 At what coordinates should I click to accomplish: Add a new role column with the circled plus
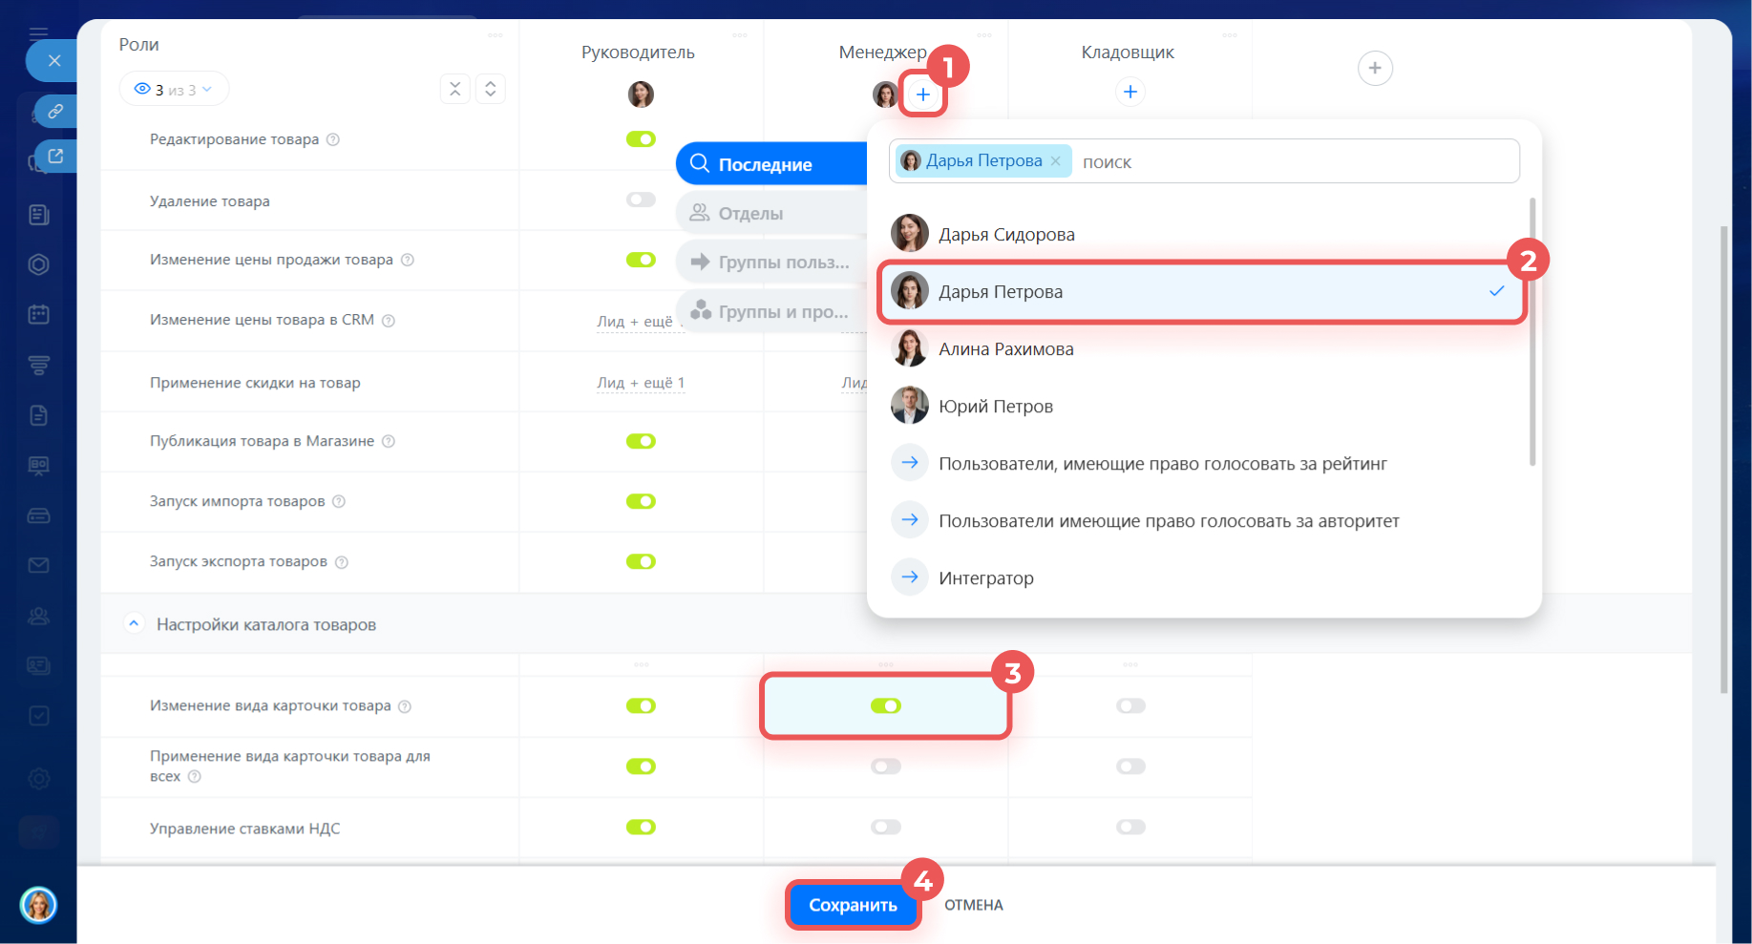[x=1374, y=68]
